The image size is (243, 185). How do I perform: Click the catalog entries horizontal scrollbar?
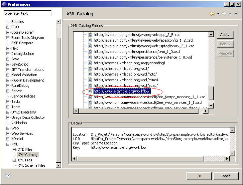click(x=140, y=111)
